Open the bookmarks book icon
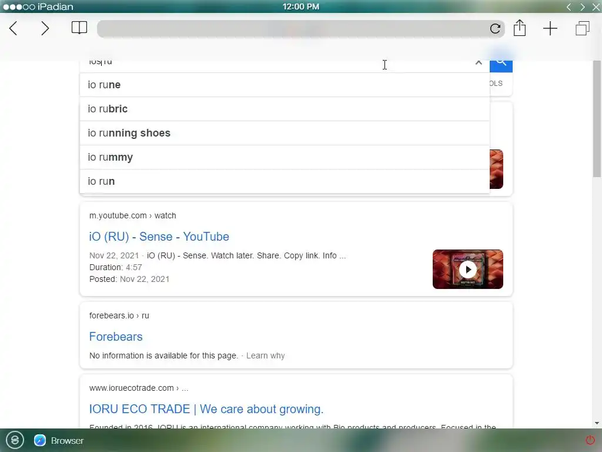602x452 pixels. (79, 28)
